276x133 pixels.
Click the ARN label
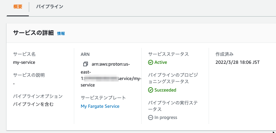pos(85,54)
